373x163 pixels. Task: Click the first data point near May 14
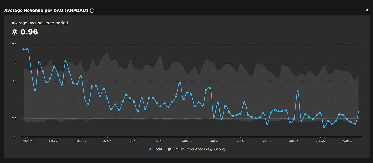[23, 49]
